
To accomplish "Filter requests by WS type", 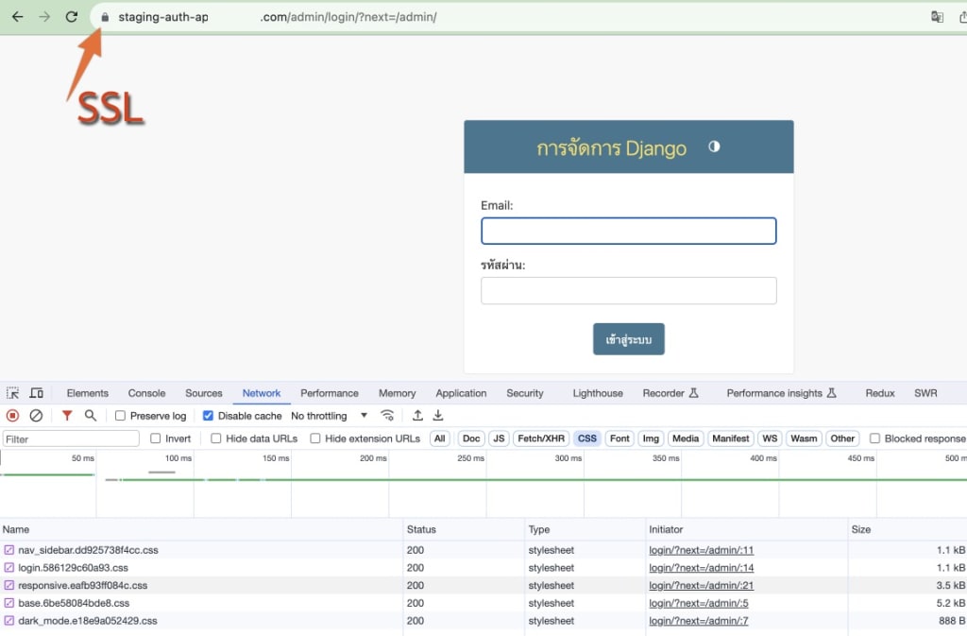I will 770,438.
